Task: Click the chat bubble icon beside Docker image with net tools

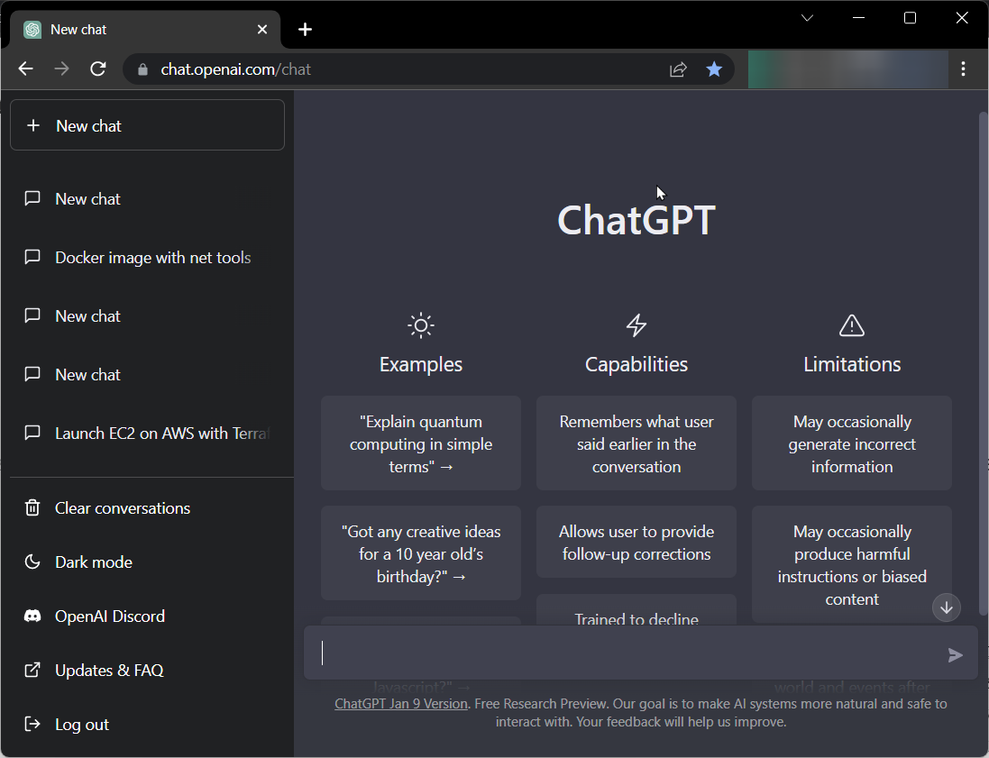Action: tap(32, 257)
